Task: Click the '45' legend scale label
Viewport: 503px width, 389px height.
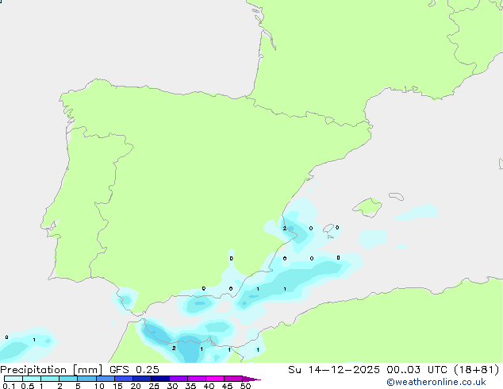Action: coord(227,386)
